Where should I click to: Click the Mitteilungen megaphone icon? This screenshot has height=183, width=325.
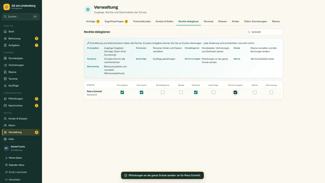pos(5,99)
